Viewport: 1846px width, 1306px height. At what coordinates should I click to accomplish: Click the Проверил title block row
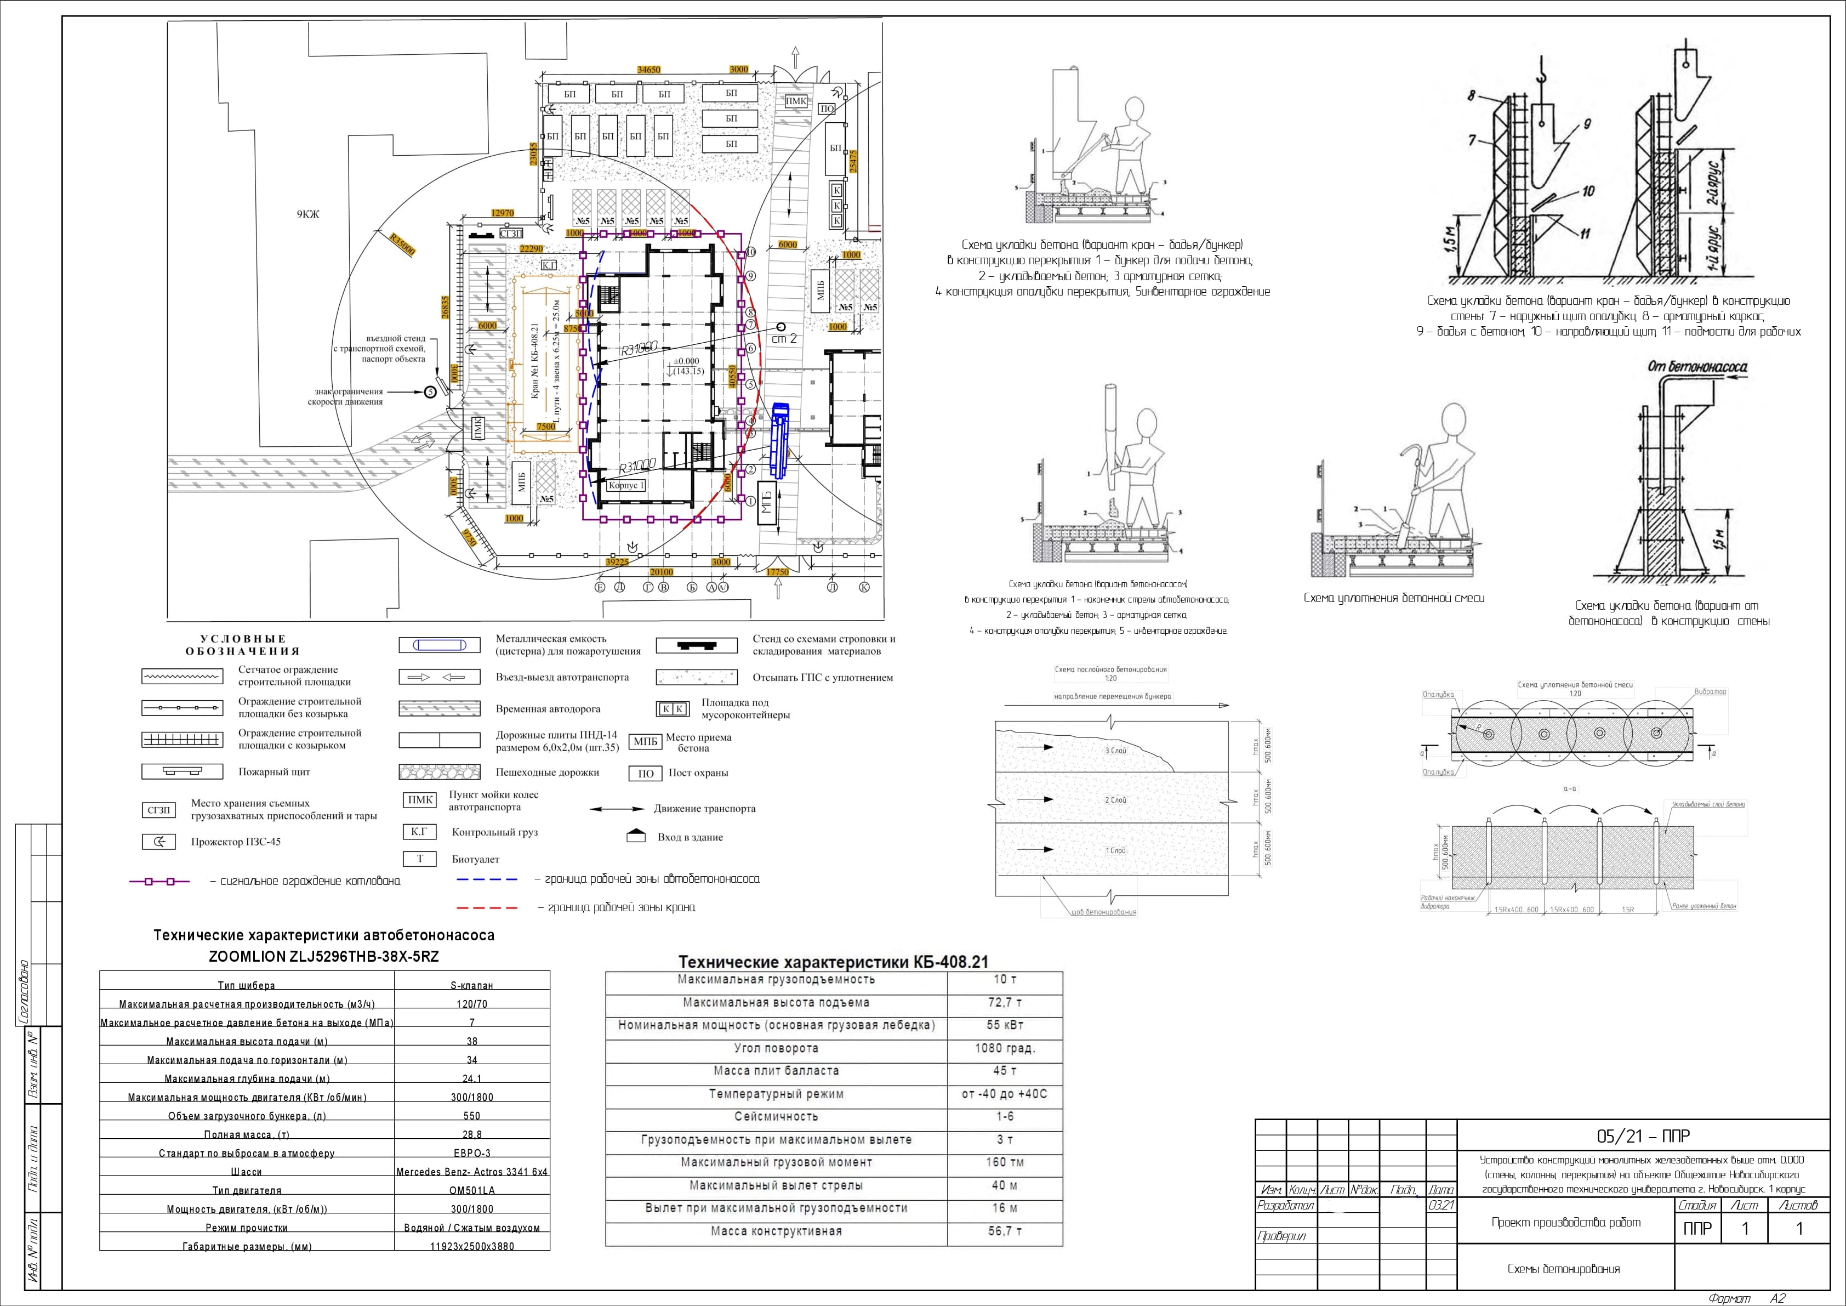[1281, 1237]
